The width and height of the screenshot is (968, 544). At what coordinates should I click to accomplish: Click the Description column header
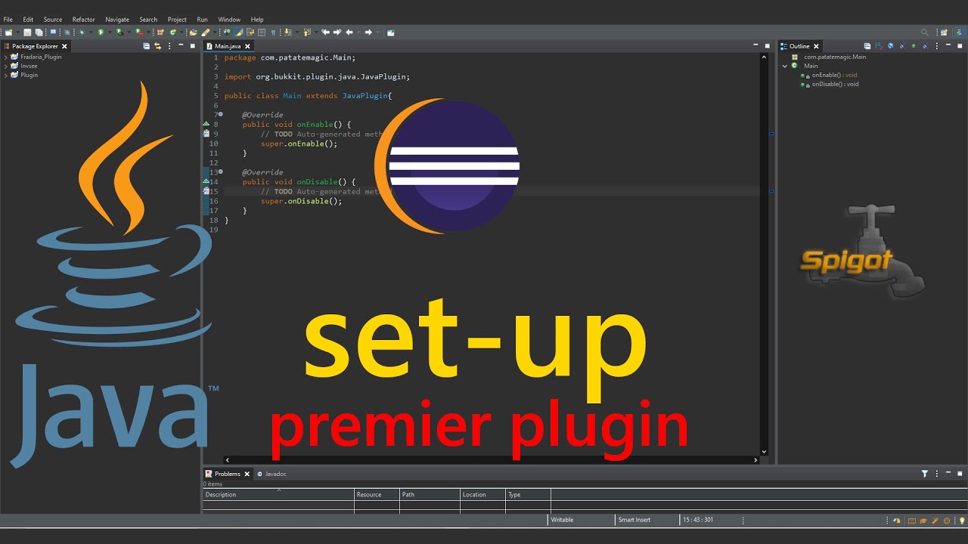pyautogui.click(x=278, y=494)
